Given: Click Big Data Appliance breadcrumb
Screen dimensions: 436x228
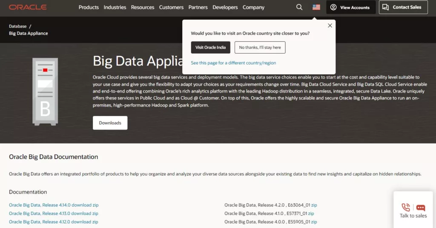Looking at the screenshot, I should click(x=29, y=33).
